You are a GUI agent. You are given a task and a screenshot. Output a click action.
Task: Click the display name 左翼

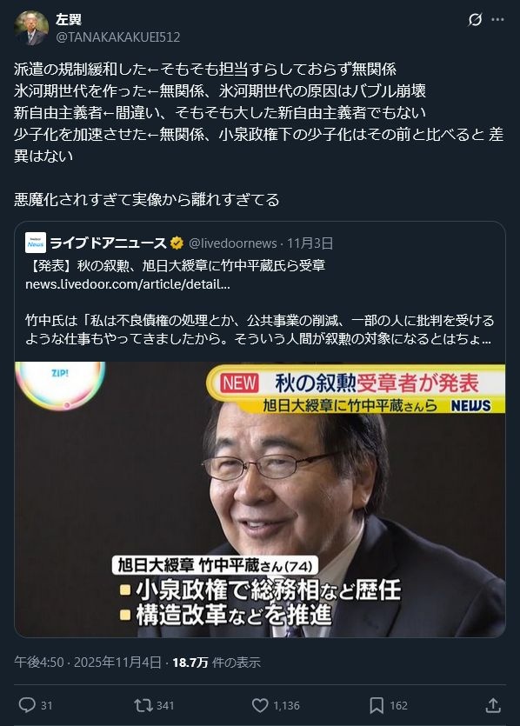pos(69,19)
